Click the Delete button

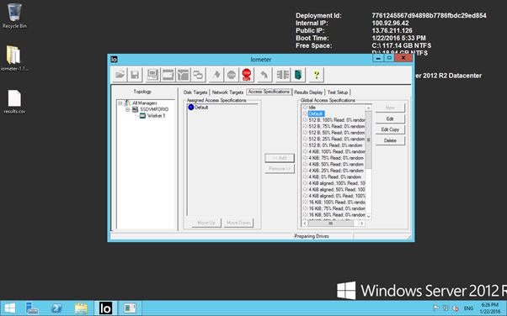390,140
